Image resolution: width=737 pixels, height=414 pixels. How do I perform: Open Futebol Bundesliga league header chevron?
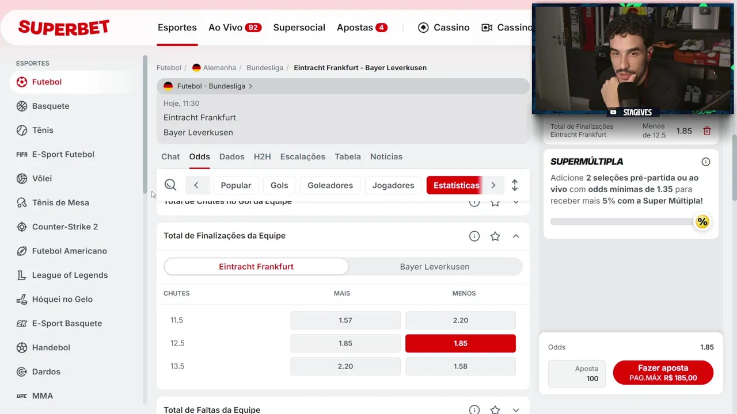click(250, 86)
